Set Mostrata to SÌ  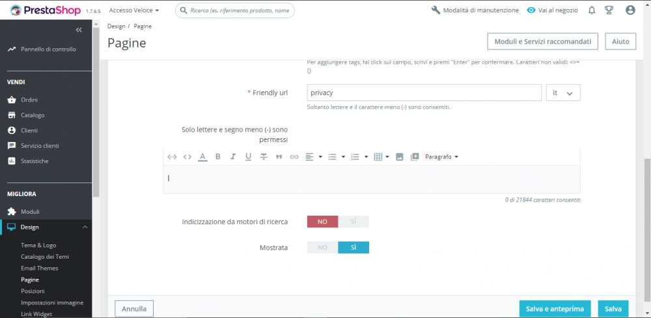pyautogui.click(x=353, y=248)
